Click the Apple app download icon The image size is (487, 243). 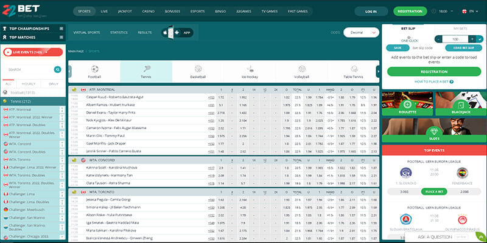[x=165, y=33]
